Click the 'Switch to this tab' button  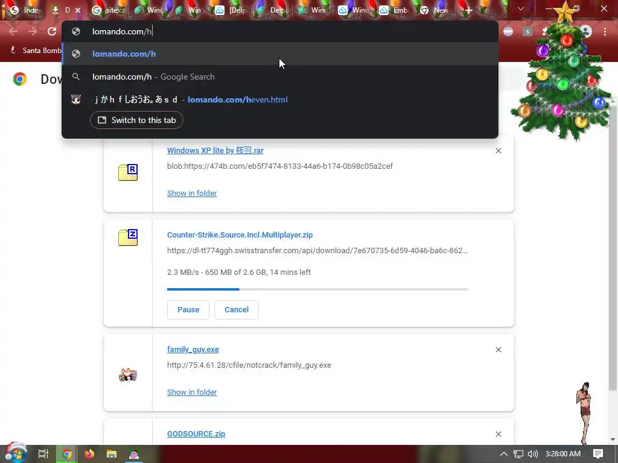click(x=137, y=120)
